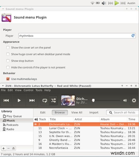The width and height of the screenshot is (139, 157).
Task: Uncheck Use multimedia keys
Action: point(8,79)
